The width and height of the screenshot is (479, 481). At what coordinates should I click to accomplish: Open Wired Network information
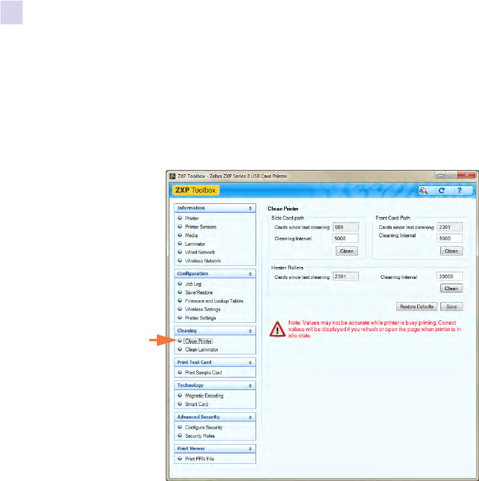[200, 252]
